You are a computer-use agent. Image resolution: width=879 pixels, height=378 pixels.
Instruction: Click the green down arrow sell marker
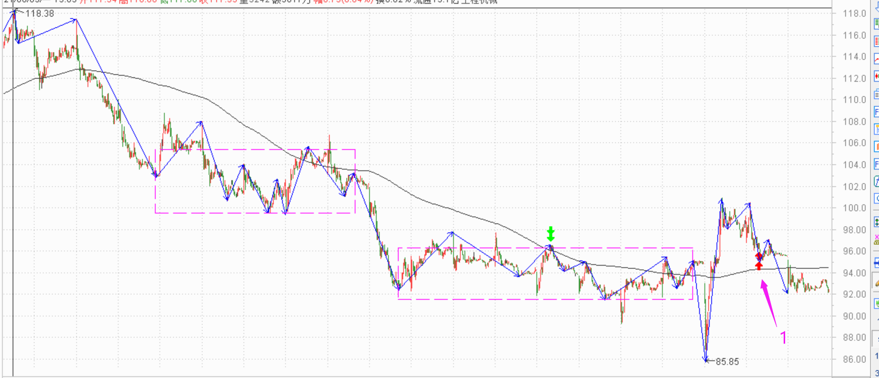[x=551, y=234]
